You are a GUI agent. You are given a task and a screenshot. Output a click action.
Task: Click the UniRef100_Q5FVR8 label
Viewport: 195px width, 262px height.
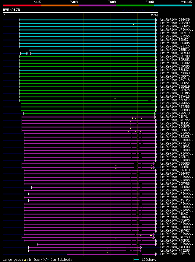pos(175,183)
